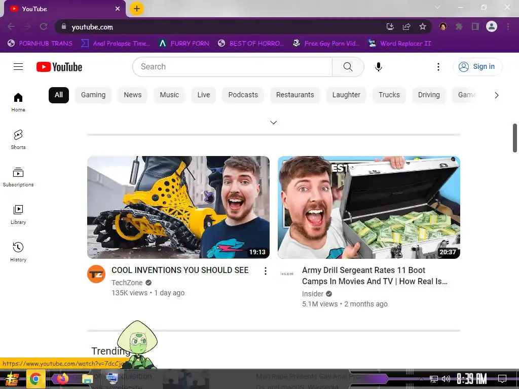This screenshot has width=519, height=389.
Task: Open File Explorer from the taskbar
Action: pos(87,379)
